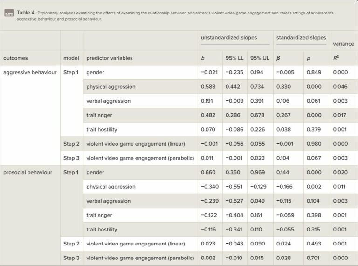
Task: Click 'verbal aggression' under prosocial behaviour
Action: (108, 201)
